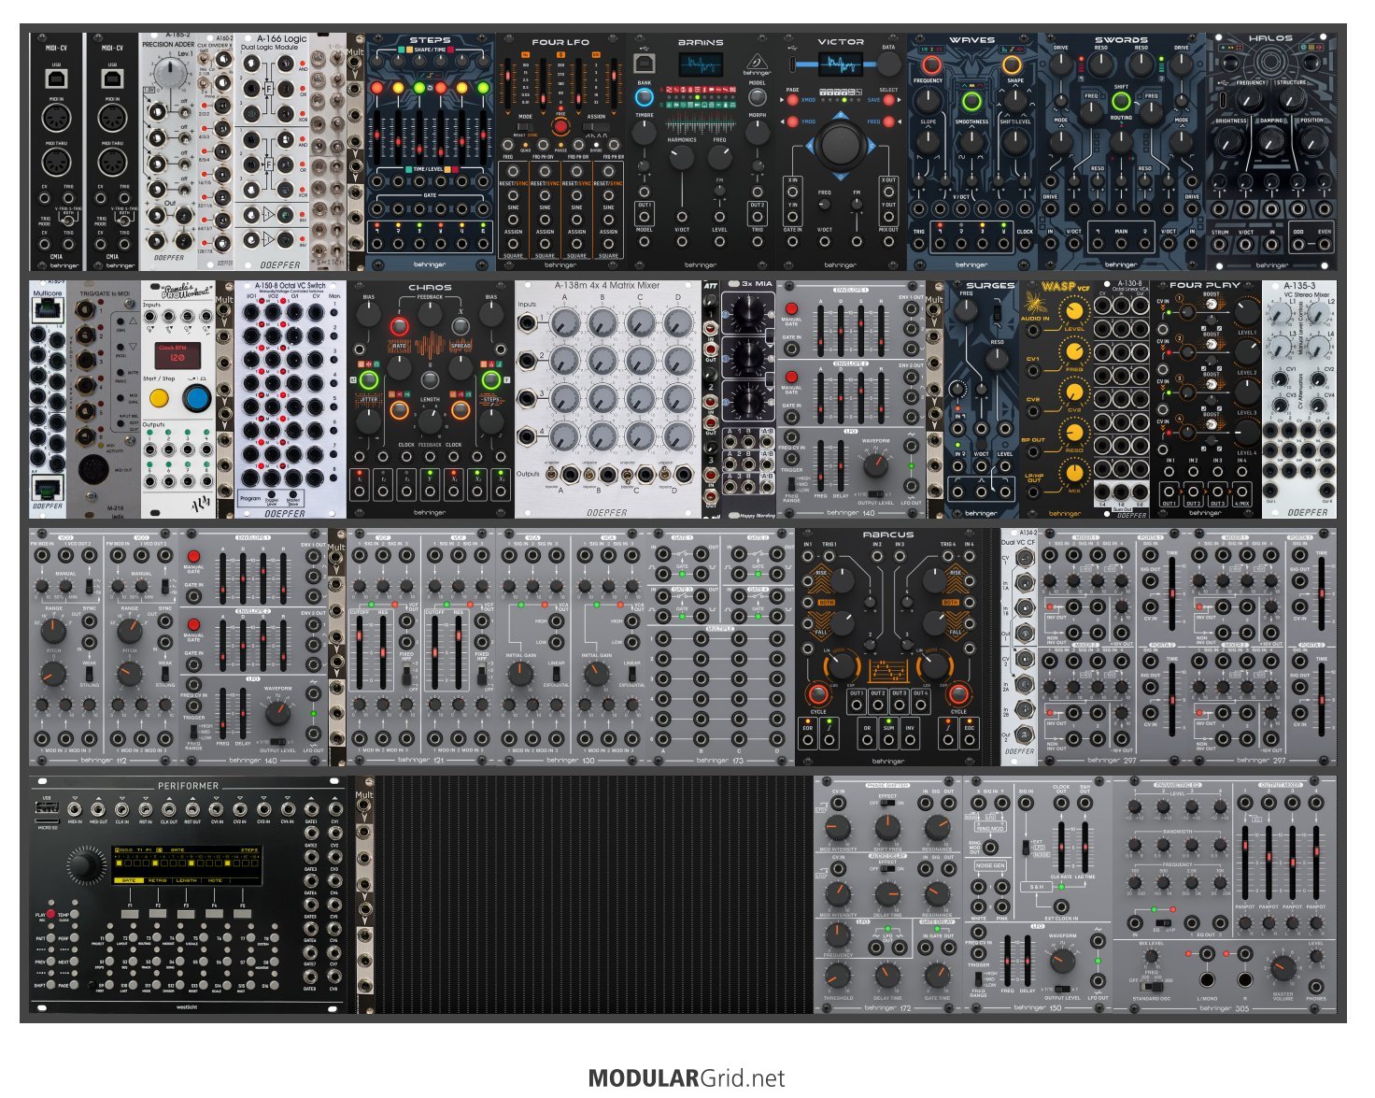Click the PHONES jack on the 305 module

pyautogui.click(x=1316, y=986)
